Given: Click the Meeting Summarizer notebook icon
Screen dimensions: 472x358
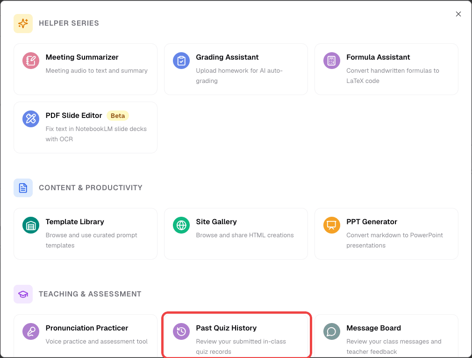Looking at the screenshot, I should pyautogui.click(x=31, y=61).
